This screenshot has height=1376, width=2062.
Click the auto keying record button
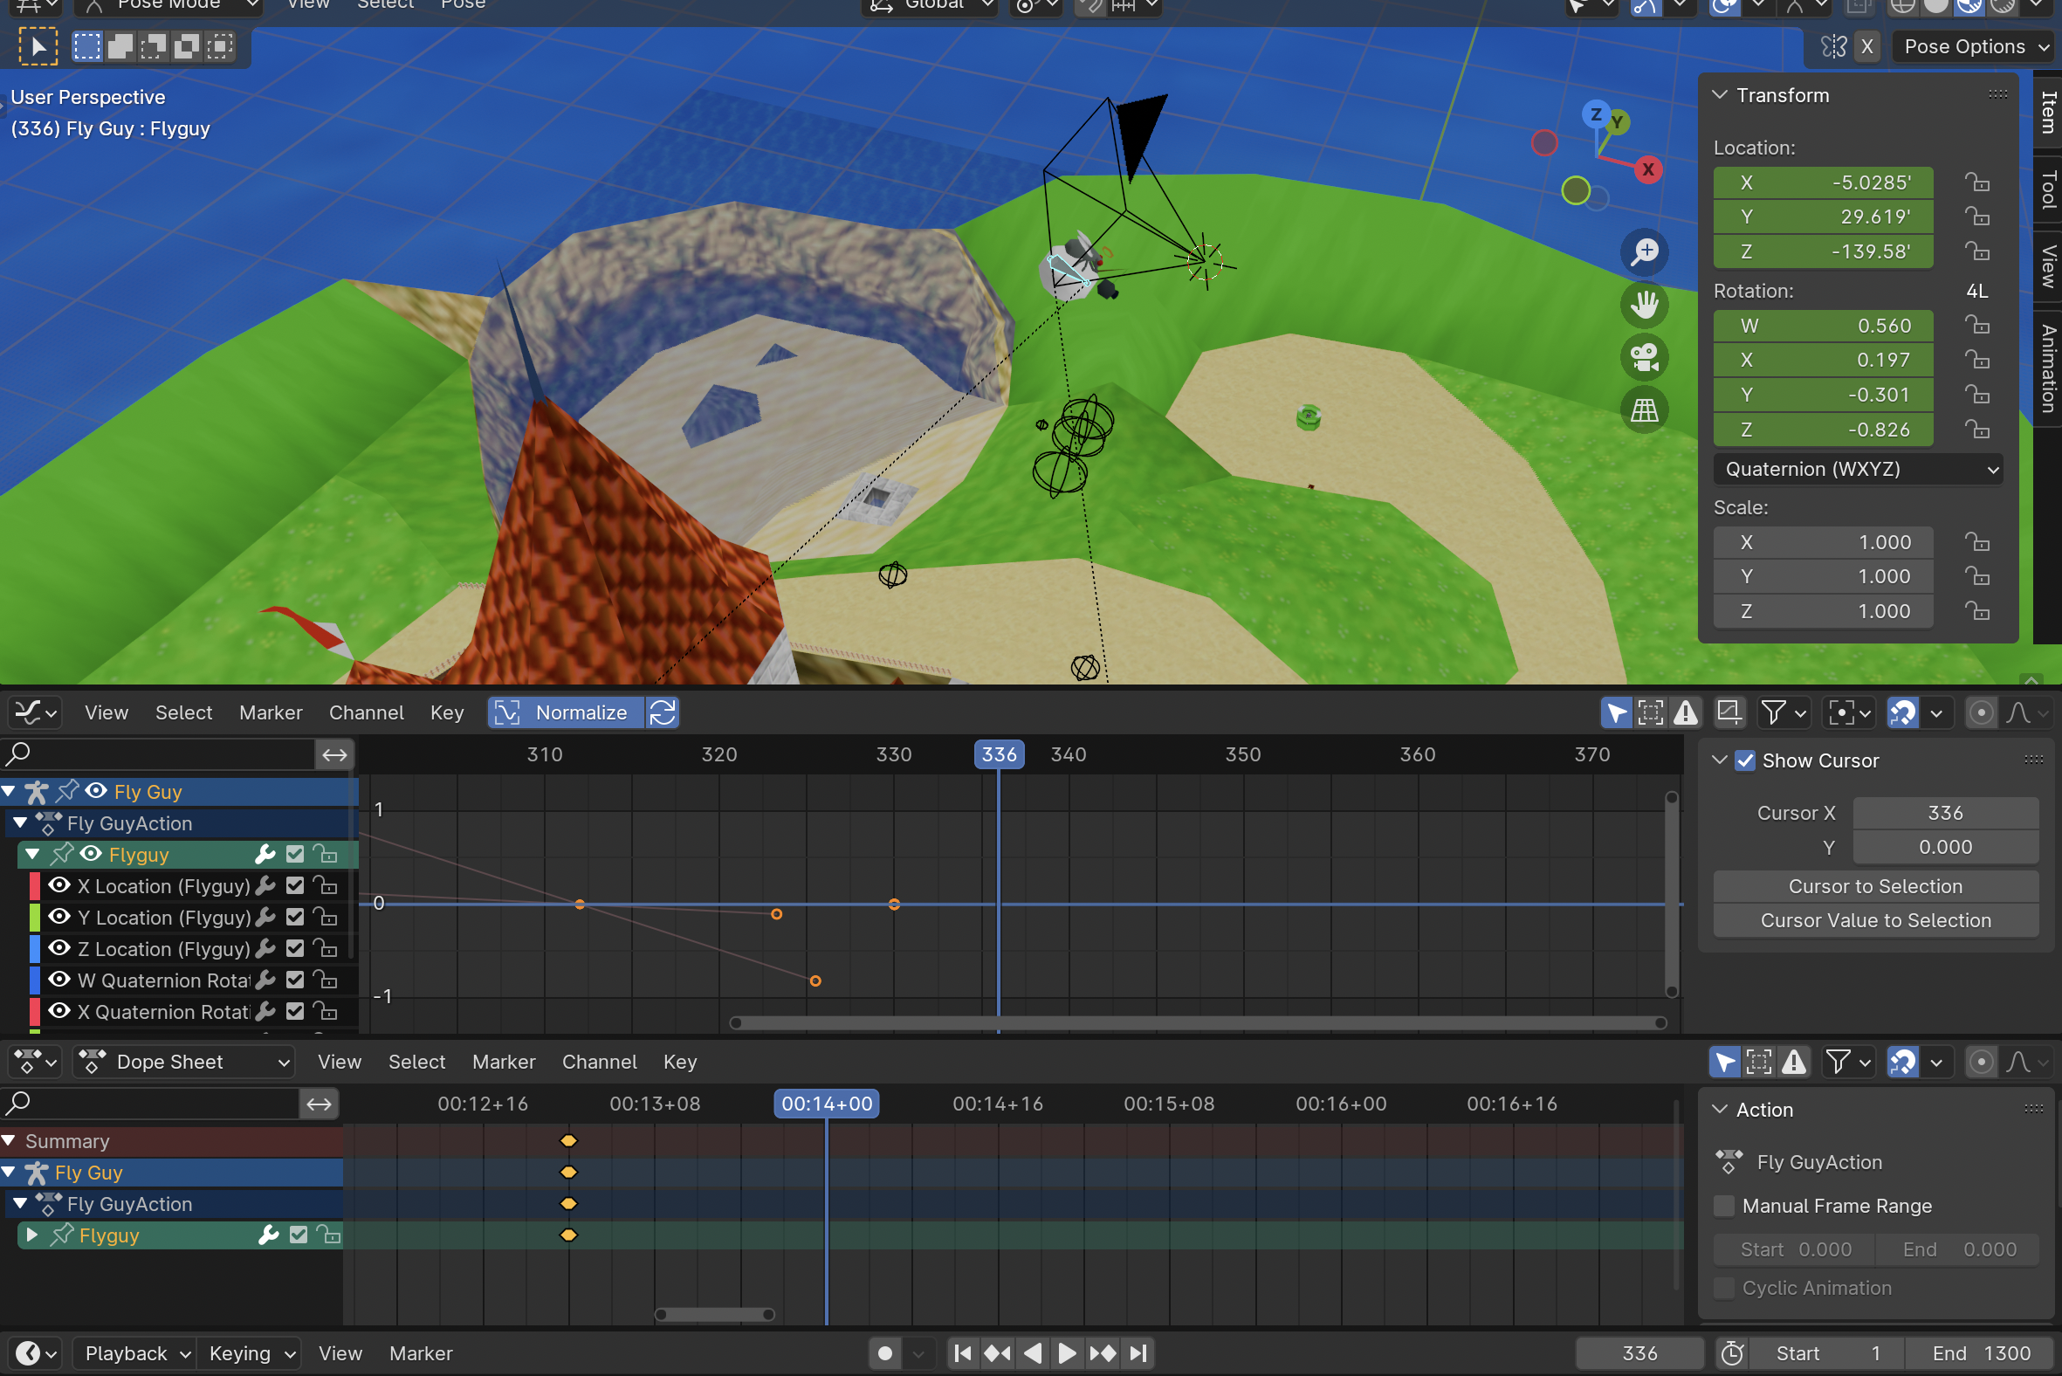click(x=884, y=1353)
